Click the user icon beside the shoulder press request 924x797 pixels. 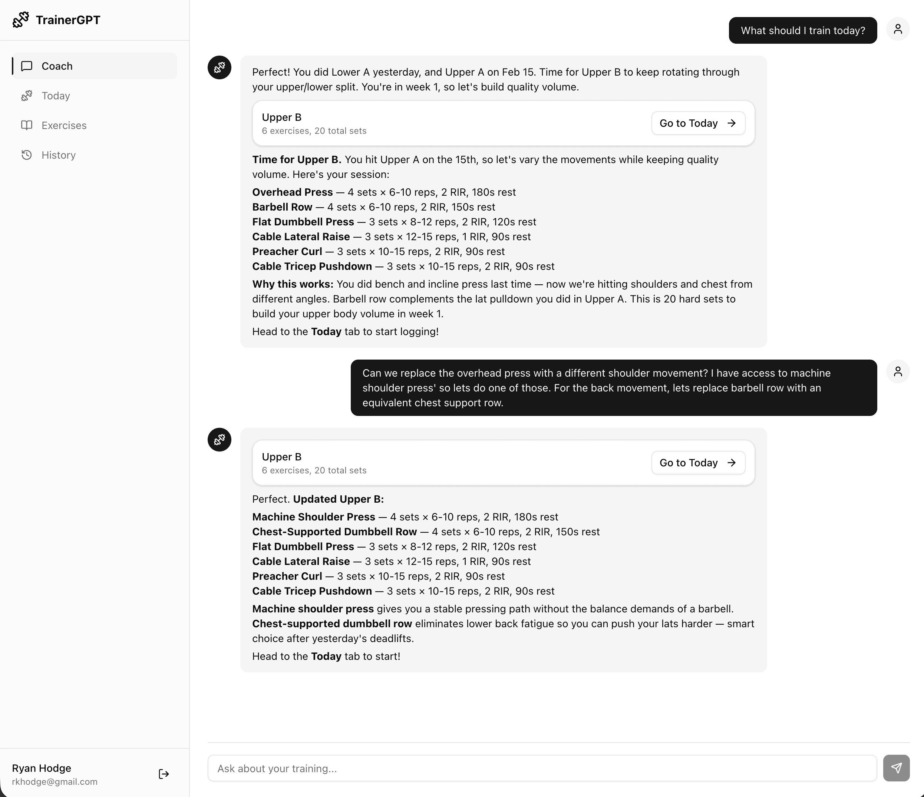pyautogui.click(x=898, y=371)
